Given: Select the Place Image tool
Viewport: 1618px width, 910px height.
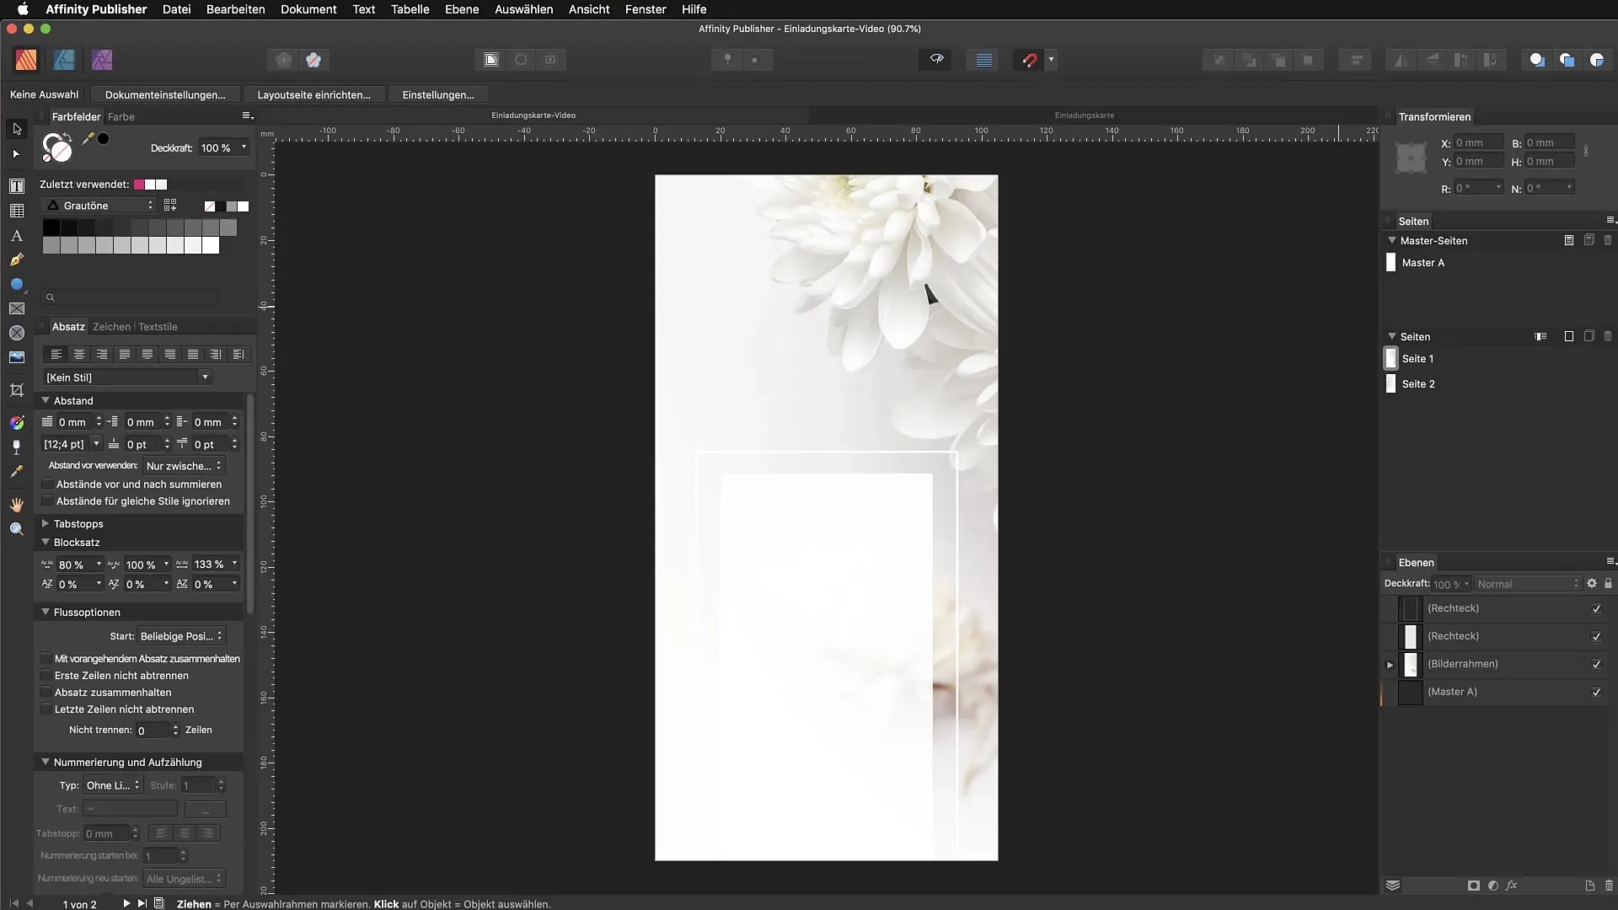Looking at the screenshot, I should coord(17,358).
